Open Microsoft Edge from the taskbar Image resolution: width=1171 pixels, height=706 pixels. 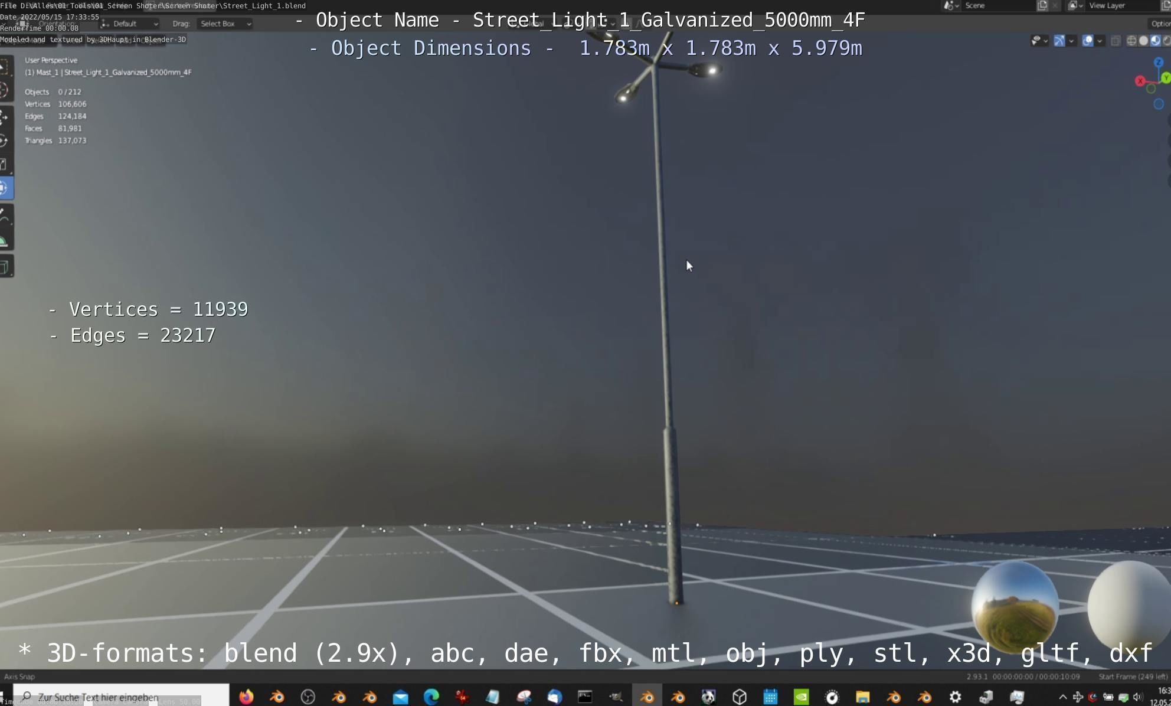[x=431, y=697]
